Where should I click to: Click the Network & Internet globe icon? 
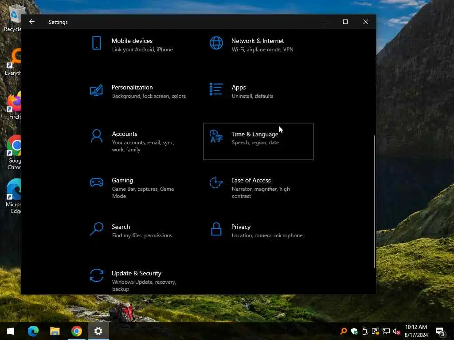[x=216, y=43]
